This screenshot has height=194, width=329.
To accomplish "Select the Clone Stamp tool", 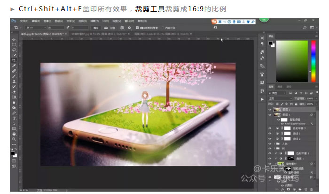I will 14,82.
